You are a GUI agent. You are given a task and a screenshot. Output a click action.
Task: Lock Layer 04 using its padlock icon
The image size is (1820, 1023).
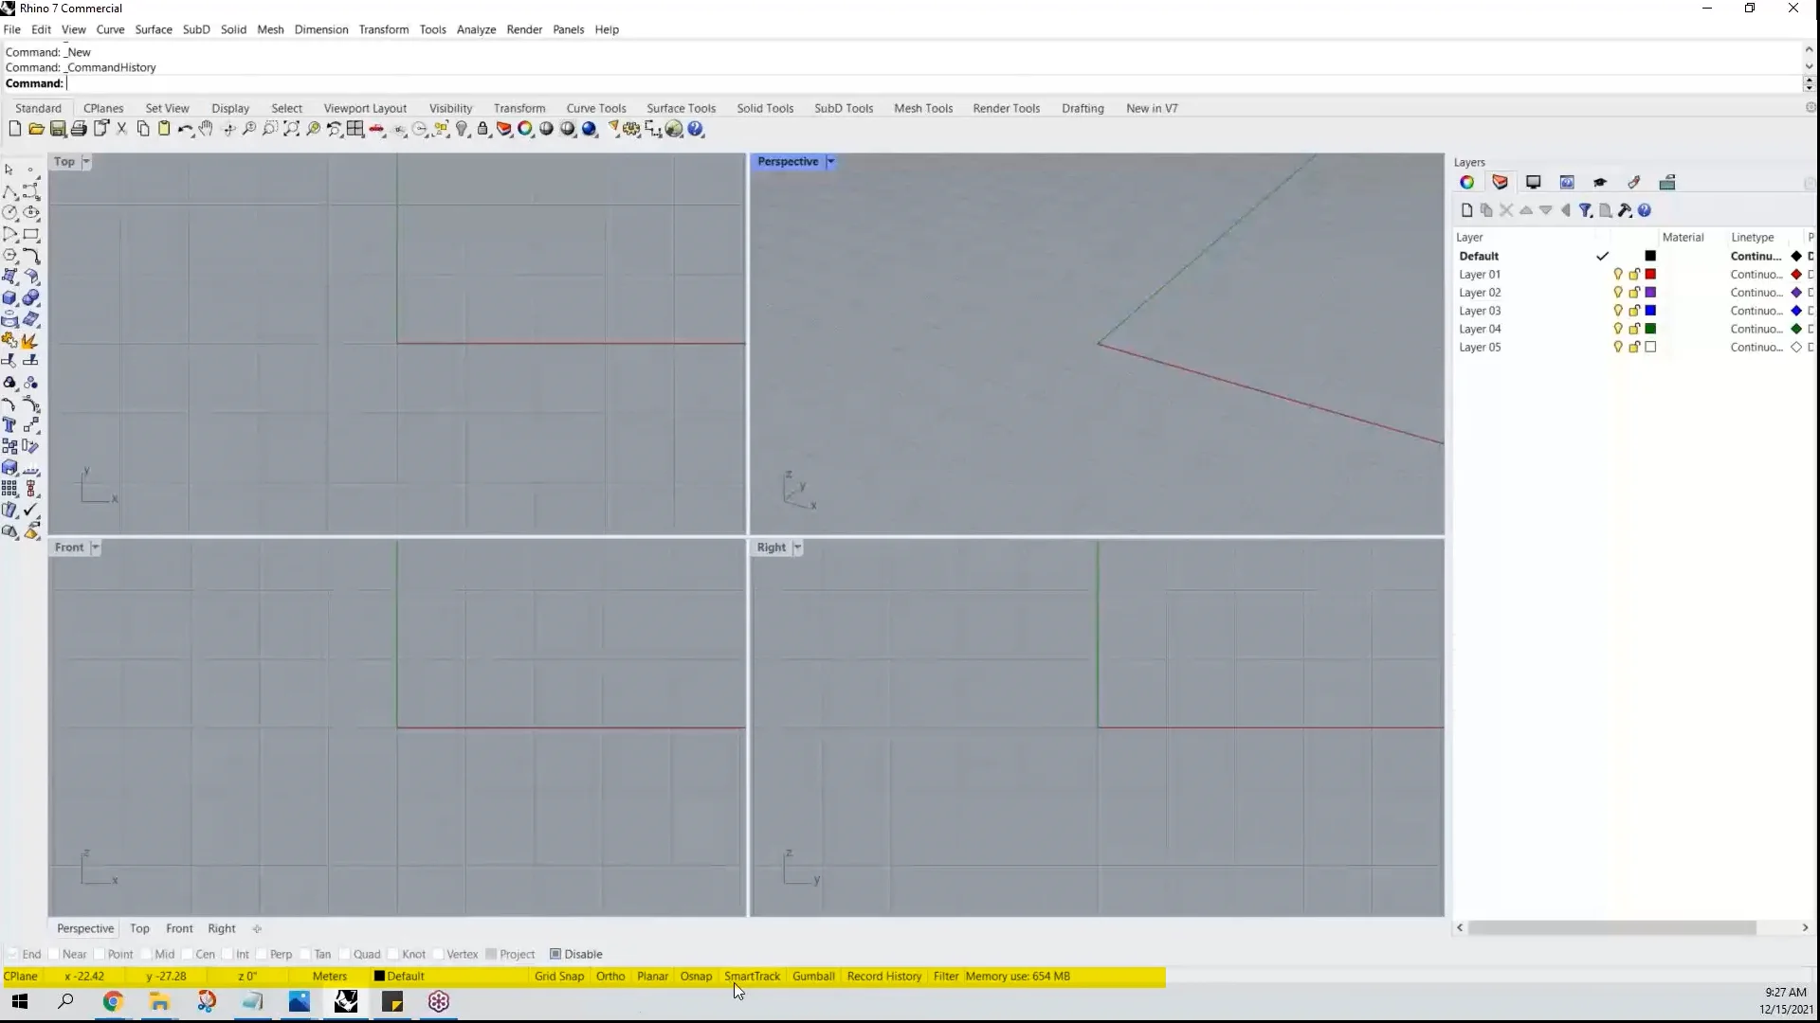(1634, 329)
